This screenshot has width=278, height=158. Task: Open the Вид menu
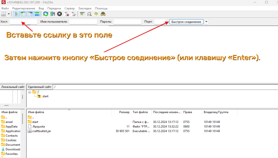pos(41,8)
